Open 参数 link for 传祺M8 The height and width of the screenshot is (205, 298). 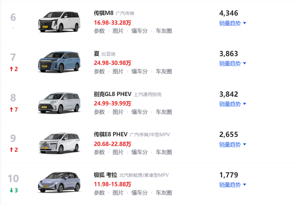(99, 31)
